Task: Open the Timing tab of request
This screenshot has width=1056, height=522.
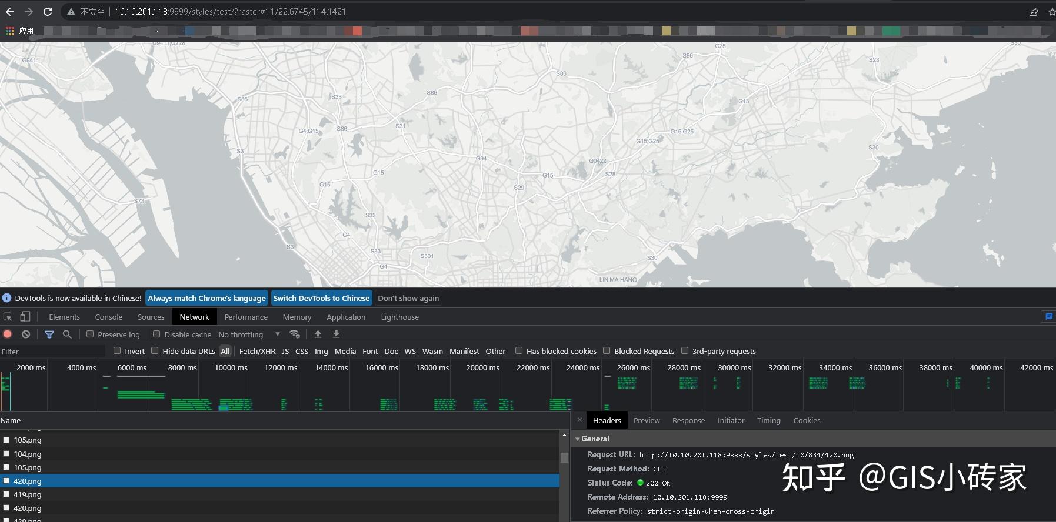Action: pyautogui.click(x=768, y=420)
